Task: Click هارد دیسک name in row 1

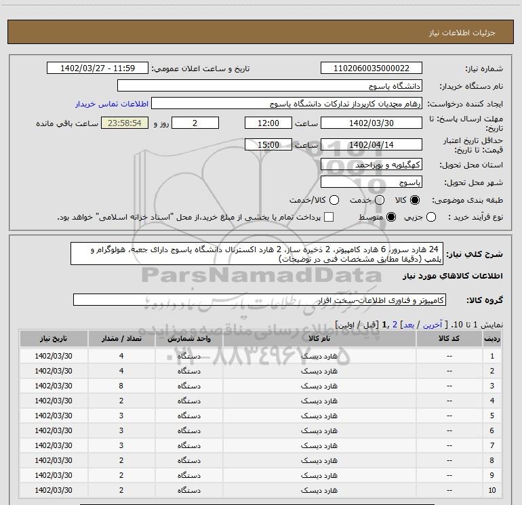Action: click(319, 356)
